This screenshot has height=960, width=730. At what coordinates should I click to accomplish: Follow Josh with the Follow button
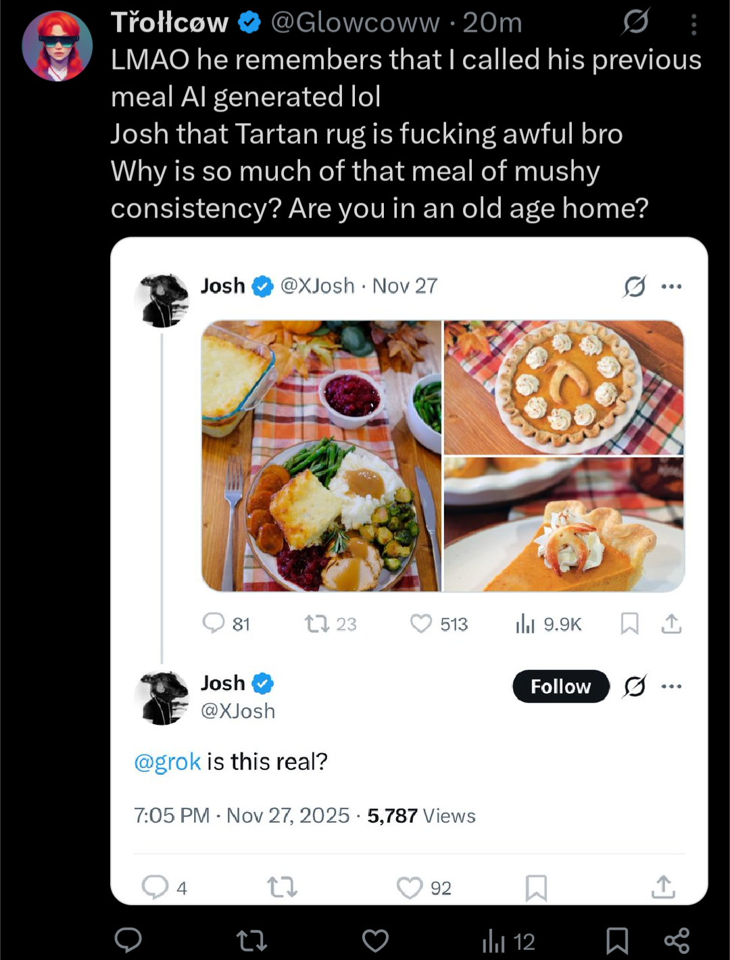pyautogui.click(x=560, y=686)
